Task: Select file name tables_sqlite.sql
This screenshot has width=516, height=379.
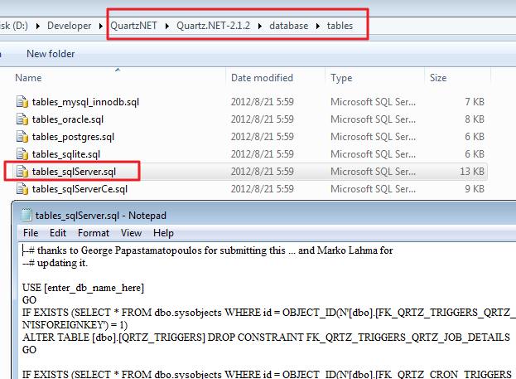Action: pyautogui.click(x=66, y=154)
